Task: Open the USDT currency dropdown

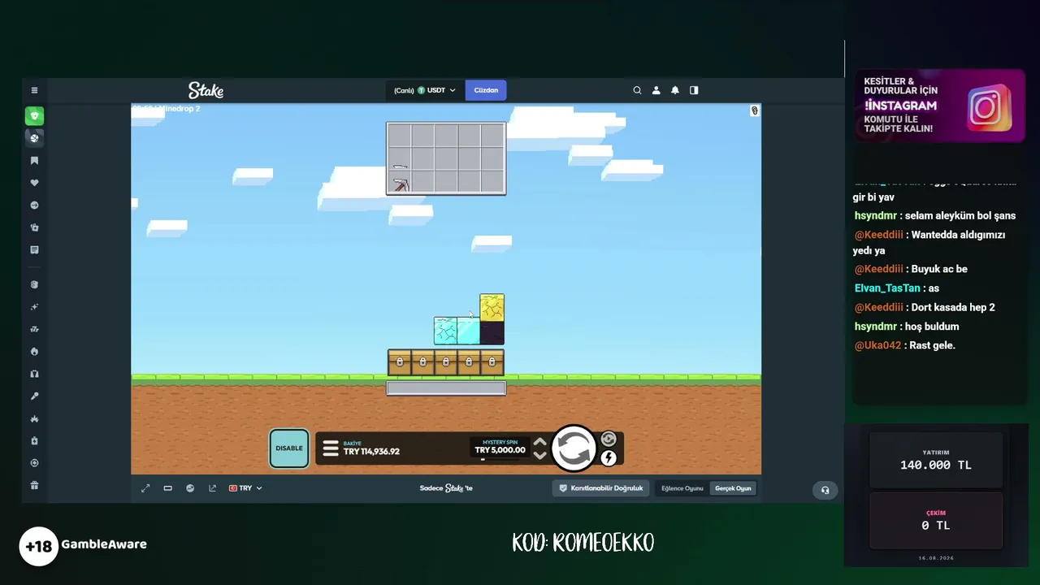Action: (425, 90)
